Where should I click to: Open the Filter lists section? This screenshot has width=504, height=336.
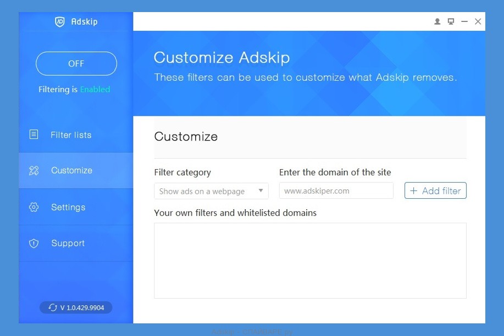tap(76, 135)
